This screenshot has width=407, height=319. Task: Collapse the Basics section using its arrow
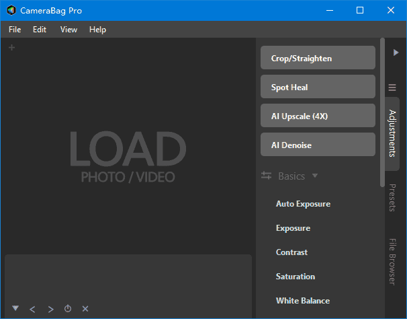[315, 176]
